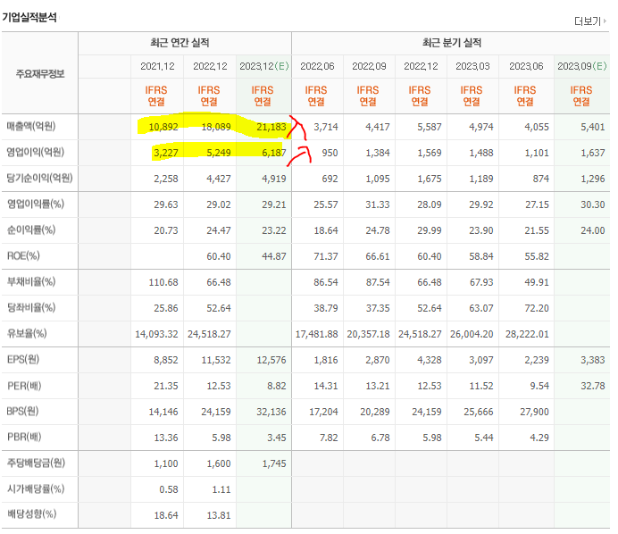Select the 32.78 PER value
This screenshot has width=618, height=534.
(x=593, y=386)
